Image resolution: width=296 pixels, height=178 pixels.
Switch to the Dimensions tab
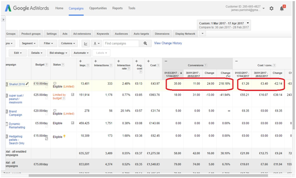pyautogui.click(x=162, y=34)
